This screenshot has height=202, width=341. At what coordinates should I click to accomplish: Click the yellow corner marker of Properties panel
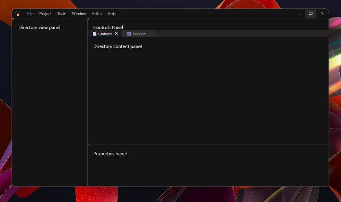(x=88, y=145)
